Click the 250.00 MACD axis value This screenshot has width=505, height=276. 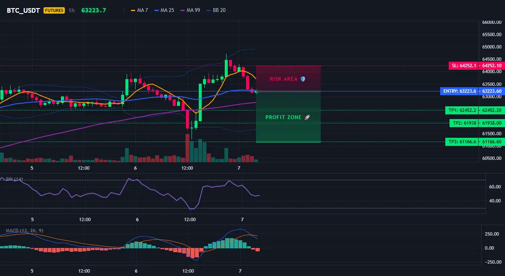[492, 234]
